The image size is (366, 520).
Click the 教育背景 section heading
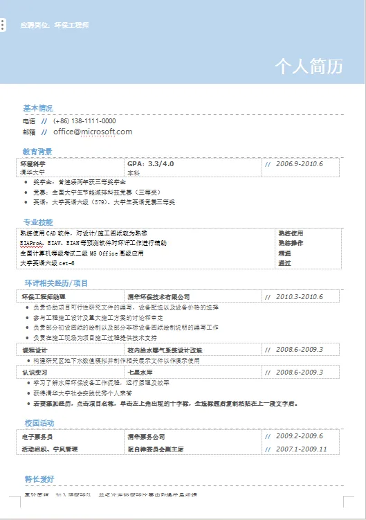[x=37, y=152]
